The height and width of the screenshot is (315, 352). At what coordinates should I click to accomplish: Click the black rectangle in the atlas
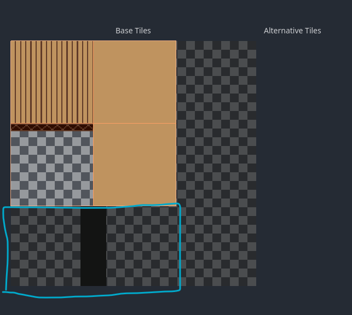click(94, 247)
